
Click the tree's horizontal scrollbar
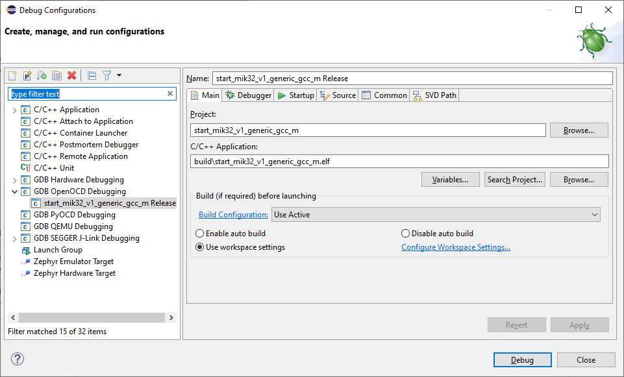pyautogui.click(x=91, y=318)
